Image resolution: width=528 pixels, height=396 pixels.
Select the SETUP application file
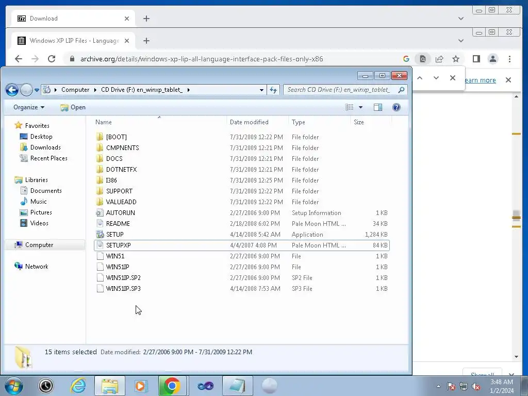point(241,235)
